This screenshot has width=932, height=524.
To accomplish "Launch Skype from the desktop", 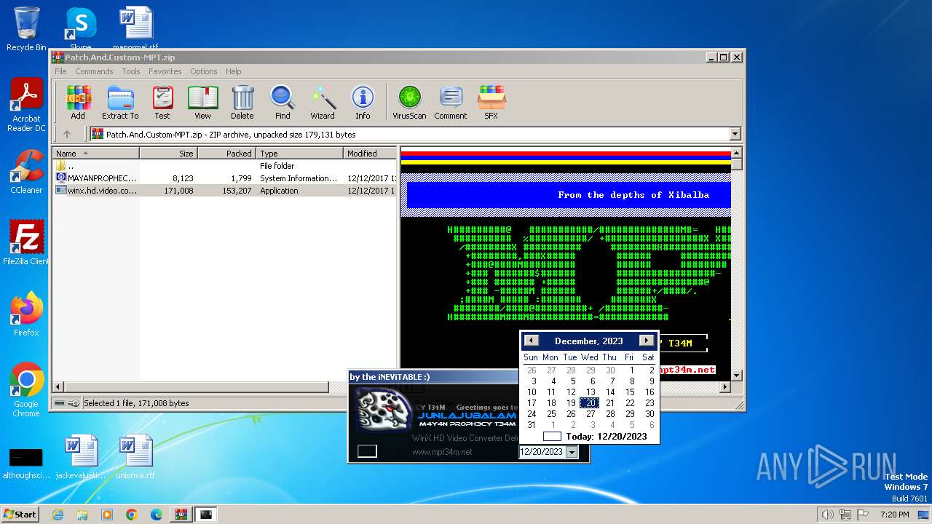I will pyautogui.click(x=80, y=29).
